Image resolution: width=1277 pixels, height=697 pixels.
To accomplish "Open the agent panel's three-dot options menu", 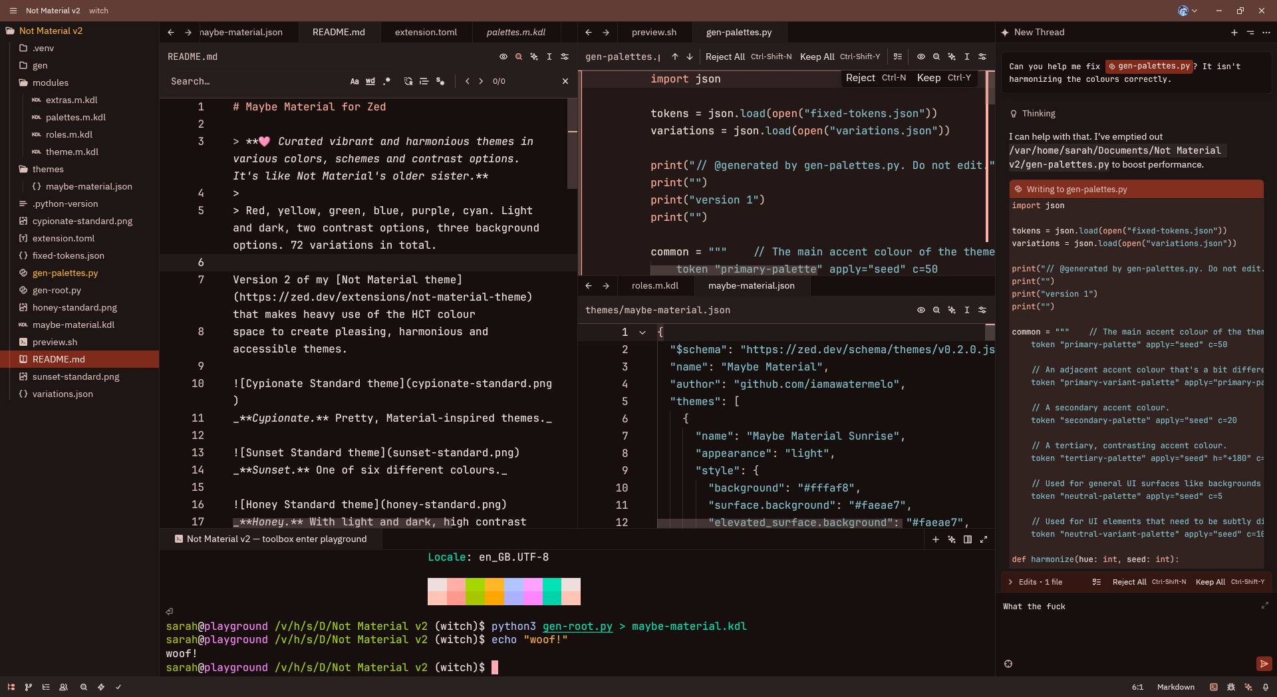I will coord(1266,32).
